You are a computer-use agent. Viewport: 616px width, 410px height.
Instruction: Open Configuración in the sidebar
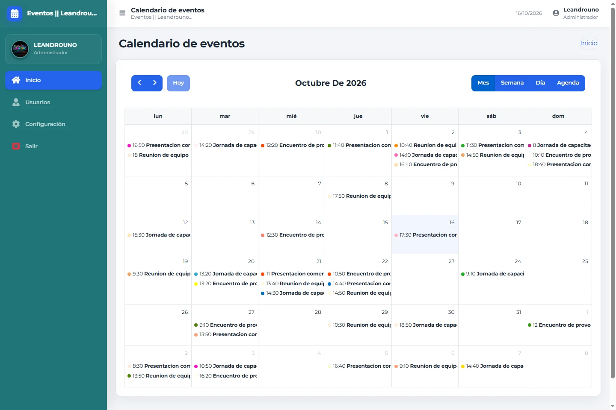tap(53, 124)
